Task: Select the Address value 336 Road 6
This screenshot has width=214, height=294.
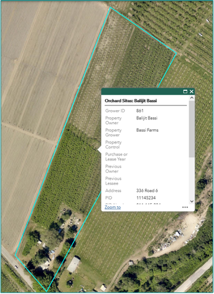Action: 147,190
